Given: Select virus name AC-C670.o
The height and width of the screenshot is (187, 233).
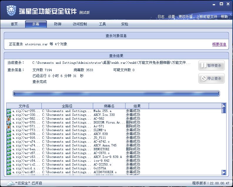Looking at the screenshot, I should point(101,153).
